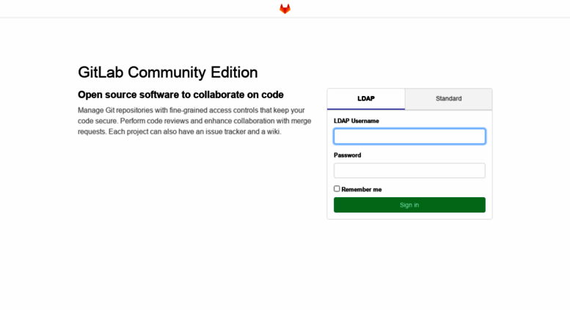Click the GitLab fox logo

(x=285, y=9)
